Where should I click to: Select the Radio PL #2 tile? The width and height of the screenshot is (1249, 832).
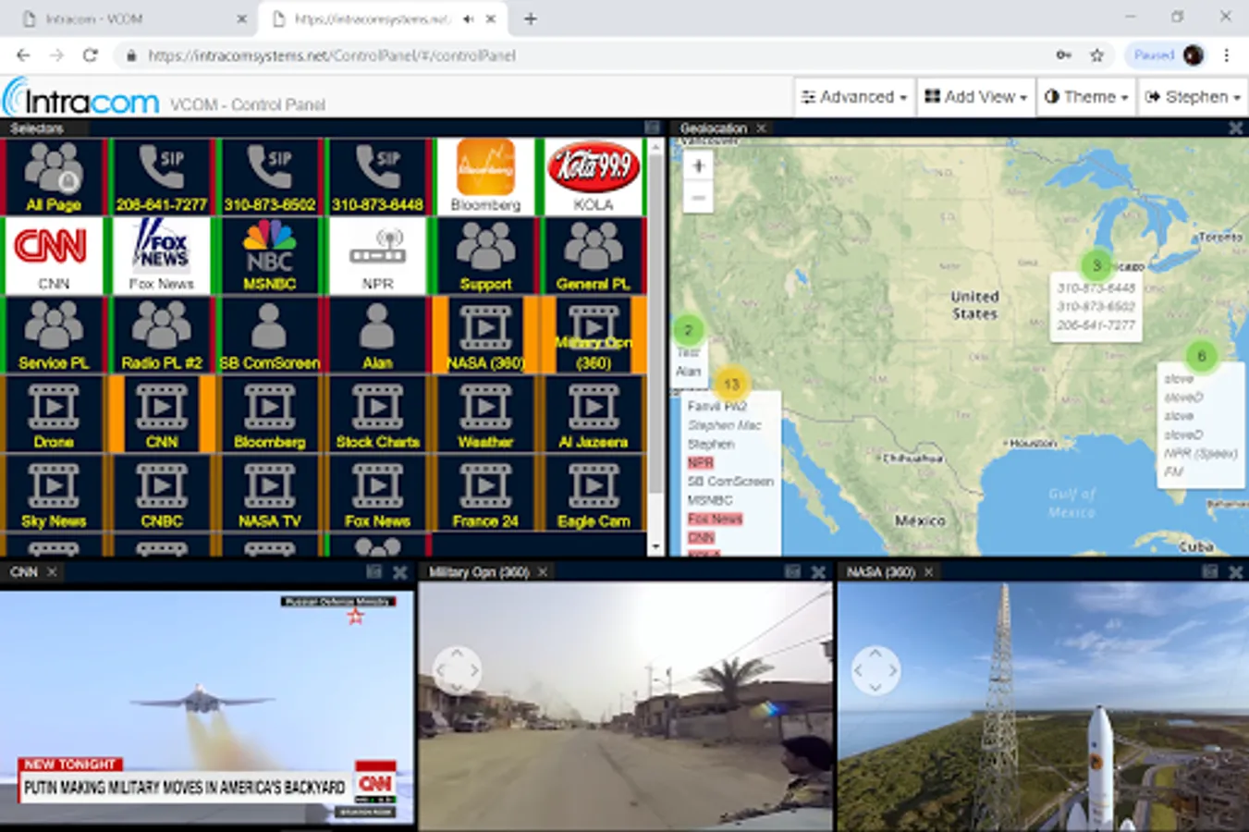click(162, 336)
